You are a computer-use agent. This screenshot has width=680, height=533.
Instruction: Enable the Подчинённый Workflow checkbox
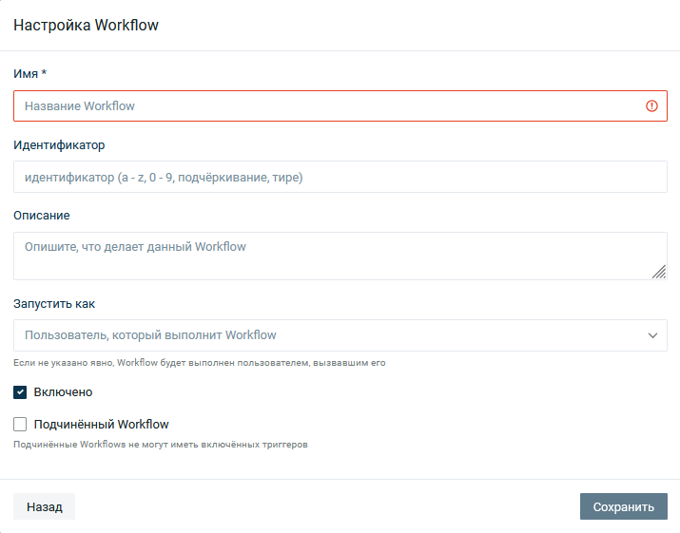point(20,425)
